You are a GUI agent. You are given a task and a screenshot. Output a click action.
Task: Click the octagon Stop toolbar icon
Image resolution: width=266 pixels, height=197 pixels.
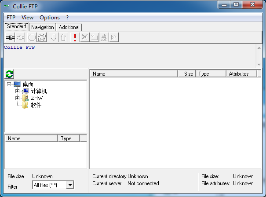[32, 37]
